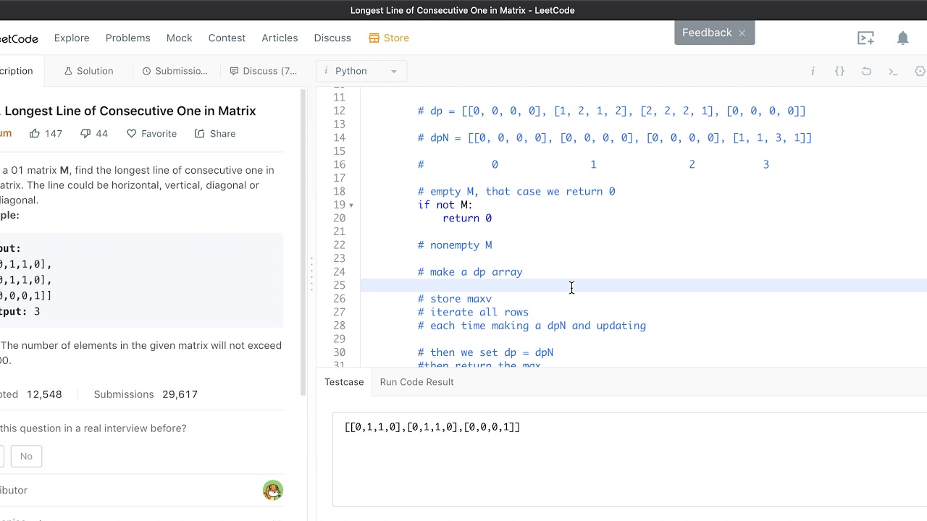Viewport: 927px width, 521px height.
Task: Click the '# then we set dp = dpN' comment
Action: (x=485, y=353)
